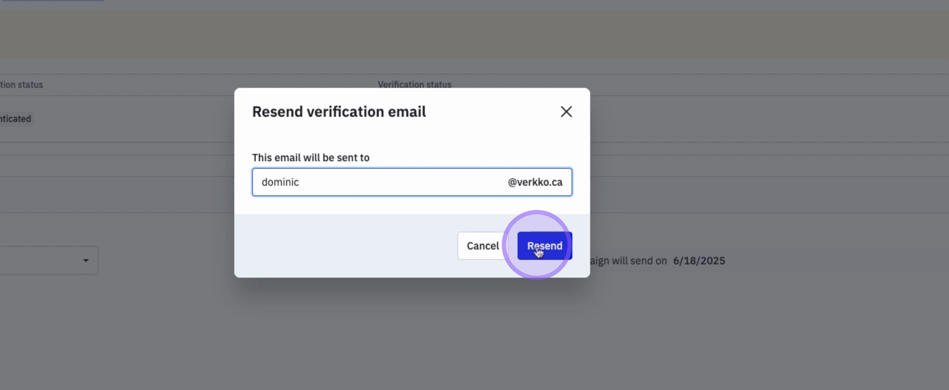This screenshot has height=390, width=949.
Task: Select the 6/18/2025 send date
Action: (698, 261)
